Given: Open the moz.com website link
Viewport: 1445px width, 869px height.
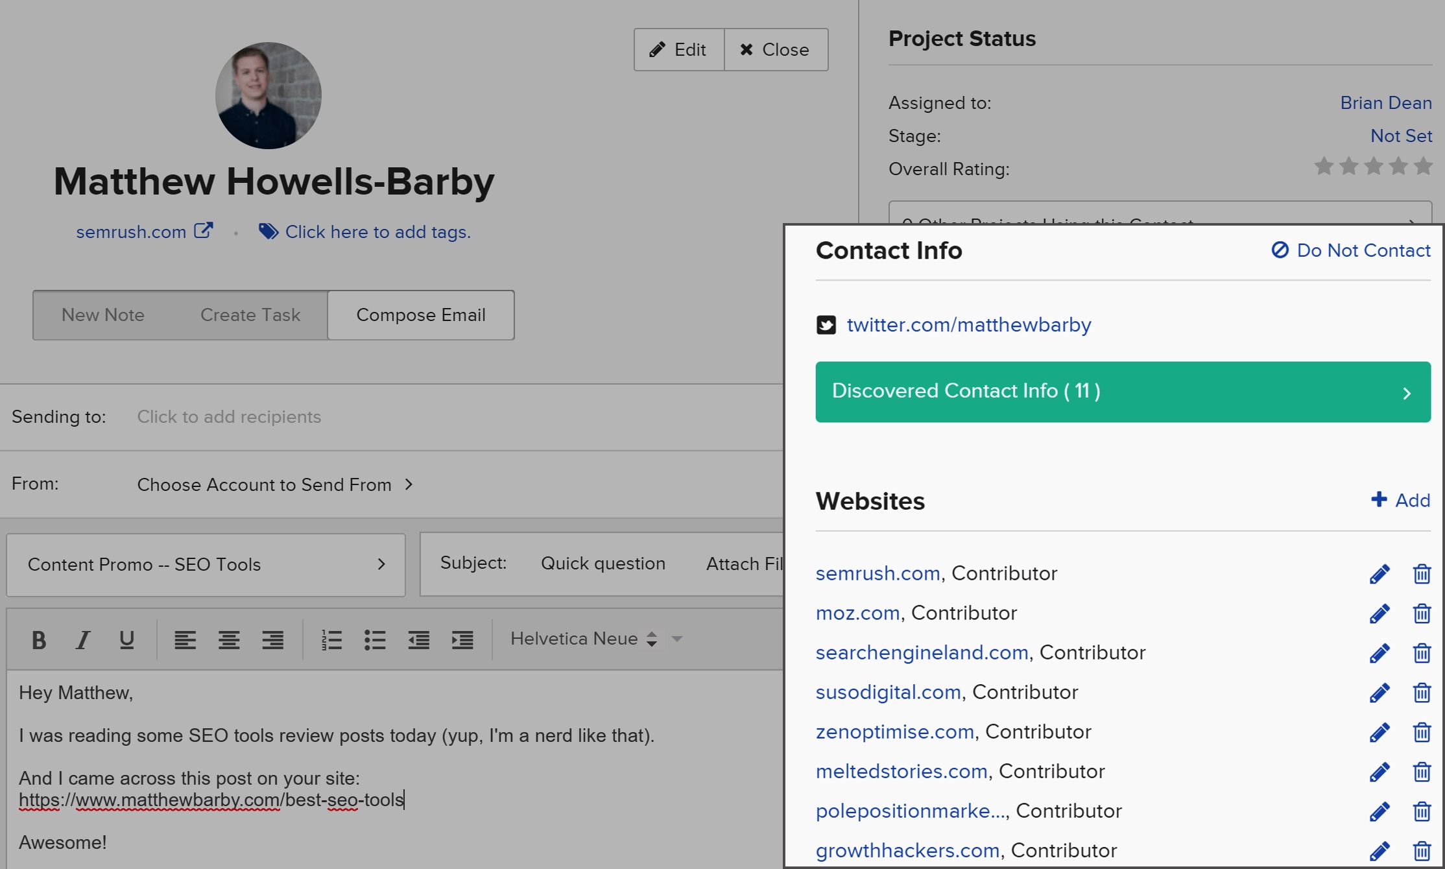Looking at the screenshot, I should [857, 613].
